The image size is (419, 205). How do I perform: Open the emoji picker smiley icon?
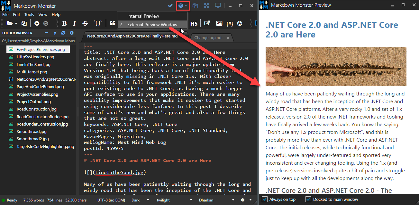(240, 23)
